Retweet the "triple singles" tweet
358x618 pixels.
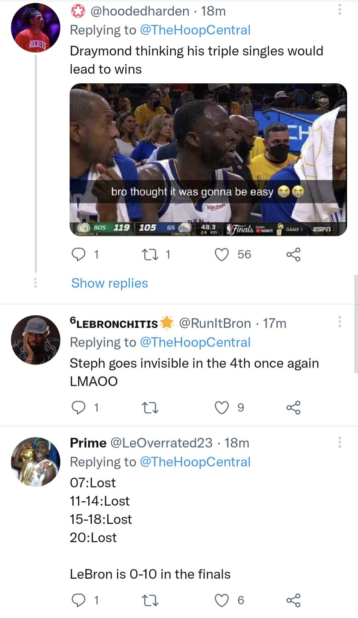[151, 255]
